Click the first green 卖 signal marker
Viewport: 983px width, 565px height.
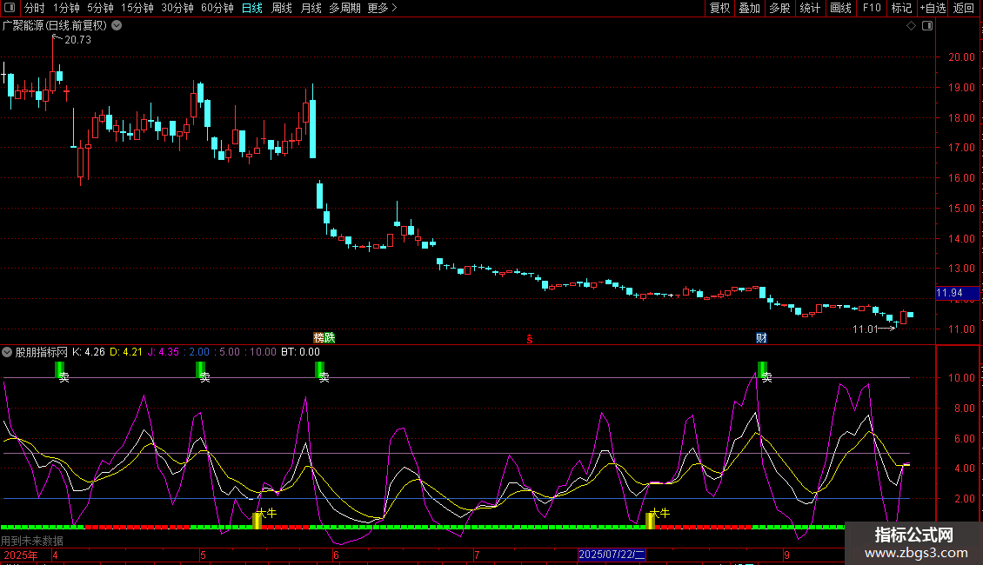[x=60, y=371]
